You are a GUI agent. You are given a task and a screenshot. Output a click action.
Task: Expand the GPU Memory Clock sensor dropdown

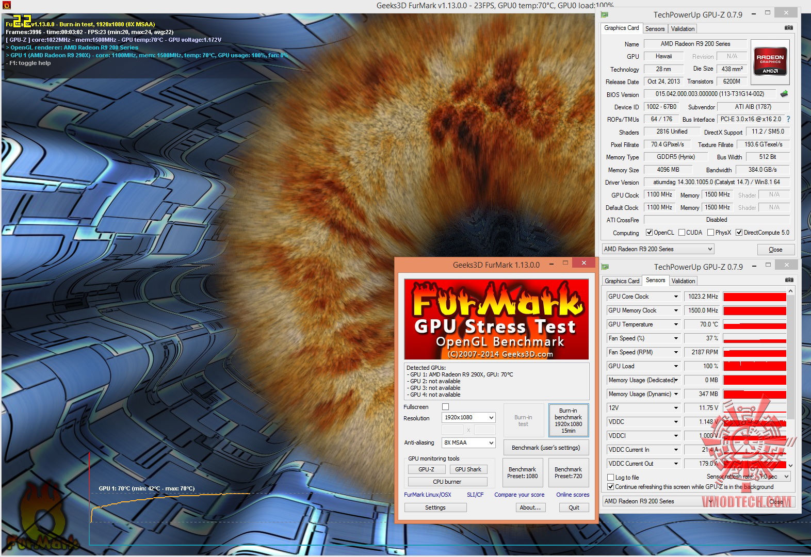click(x=676, y=310)
